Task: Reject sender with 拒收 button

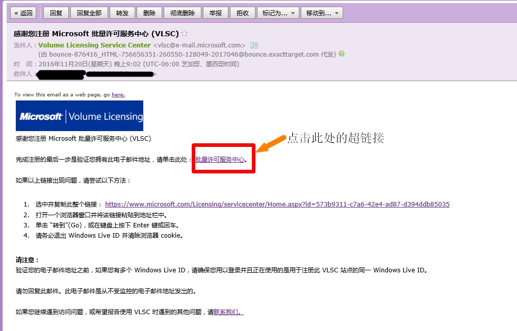Action: (x=243, y=13)
